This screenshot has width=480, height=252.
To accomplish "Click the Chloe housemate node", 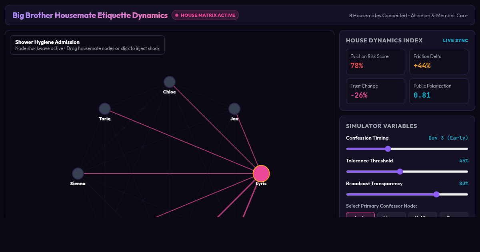I will (x=170, y=82).
